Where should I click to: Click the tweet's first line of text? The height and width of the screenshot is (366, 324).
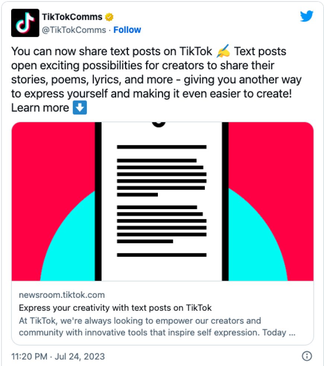[112, 51]
